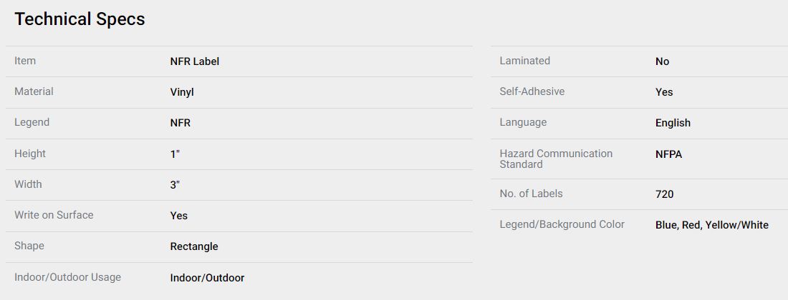This screenshot has height=300, width=788.
Task: Select the Legend/Background Color label
Action: pos(562,224)
